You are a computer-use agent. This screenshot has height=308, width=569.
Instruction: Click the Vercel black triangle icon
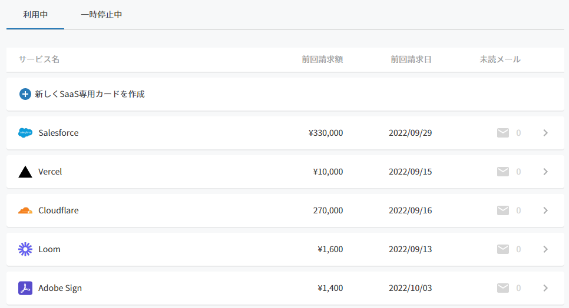(25, 172)
